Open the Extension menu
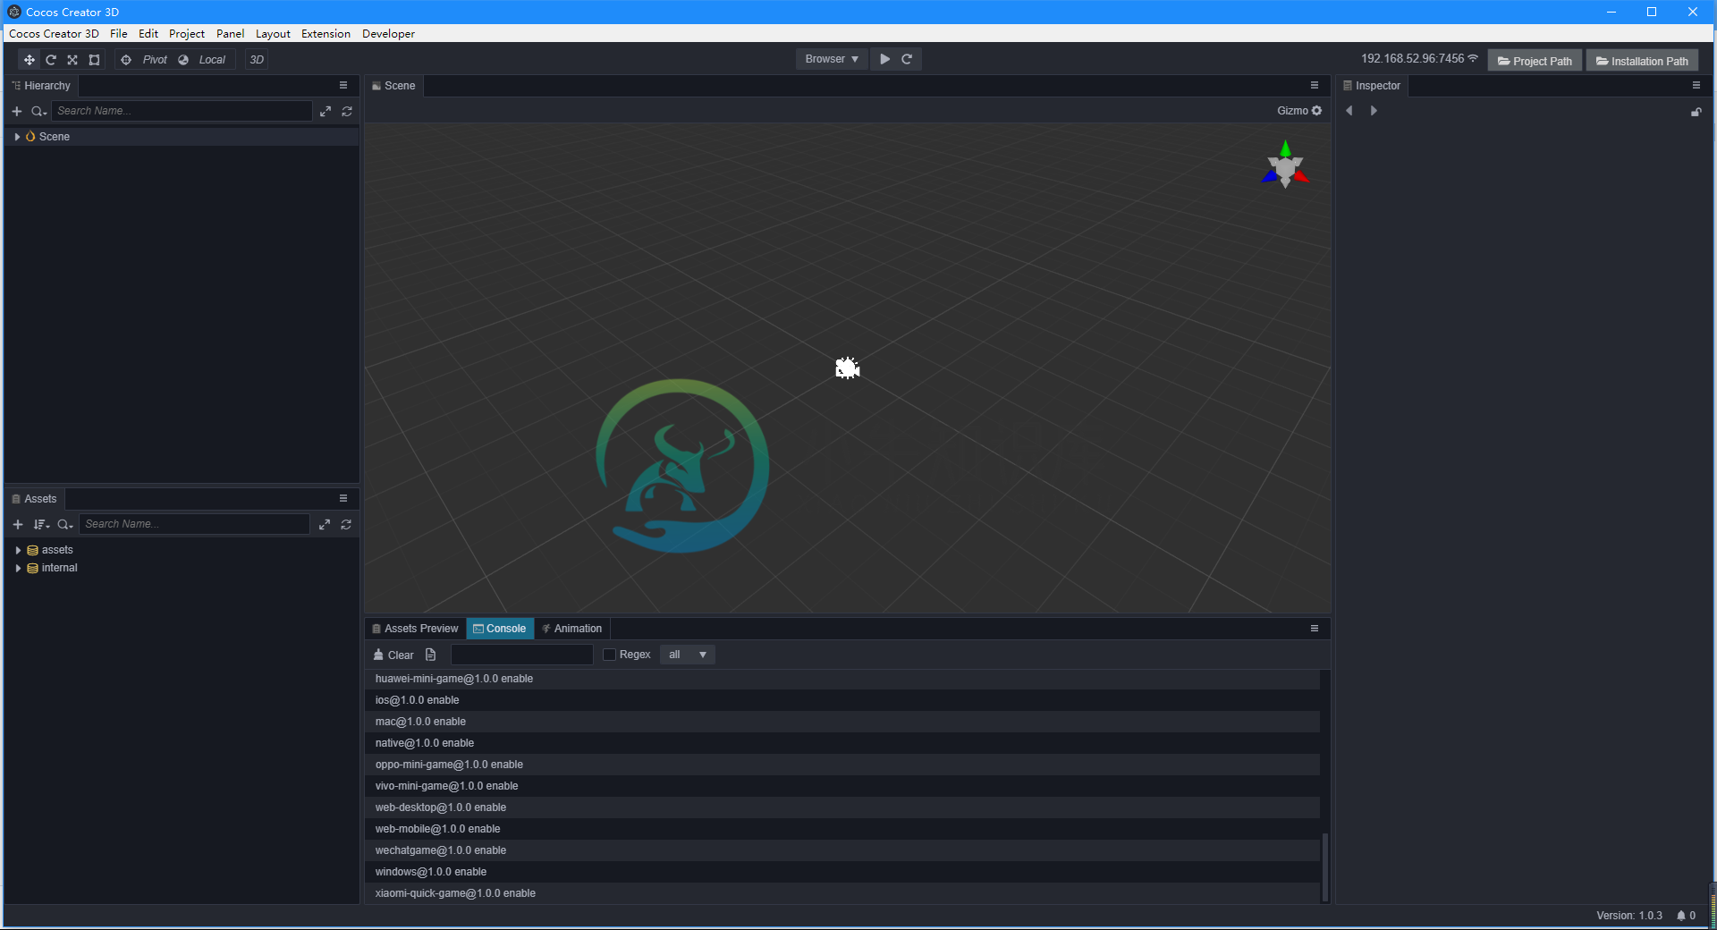The height and width of the screenshot is (930, 1717). coord(326,34)
